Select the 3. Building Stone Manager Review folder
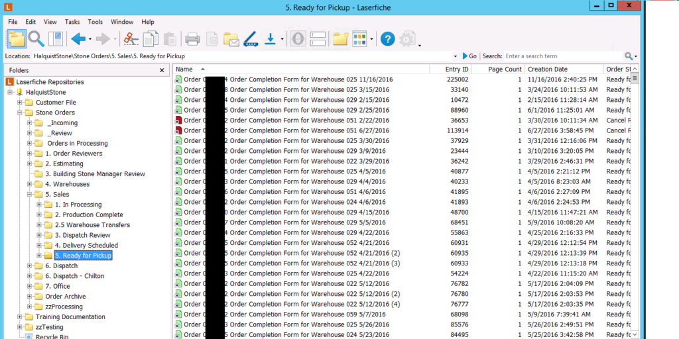The image size is (679, 339). (x=95, y=174)
